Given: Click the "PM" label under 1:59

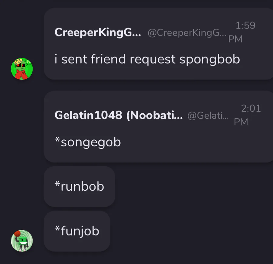Looking at the screenshot, I should [x=235, y=39].
